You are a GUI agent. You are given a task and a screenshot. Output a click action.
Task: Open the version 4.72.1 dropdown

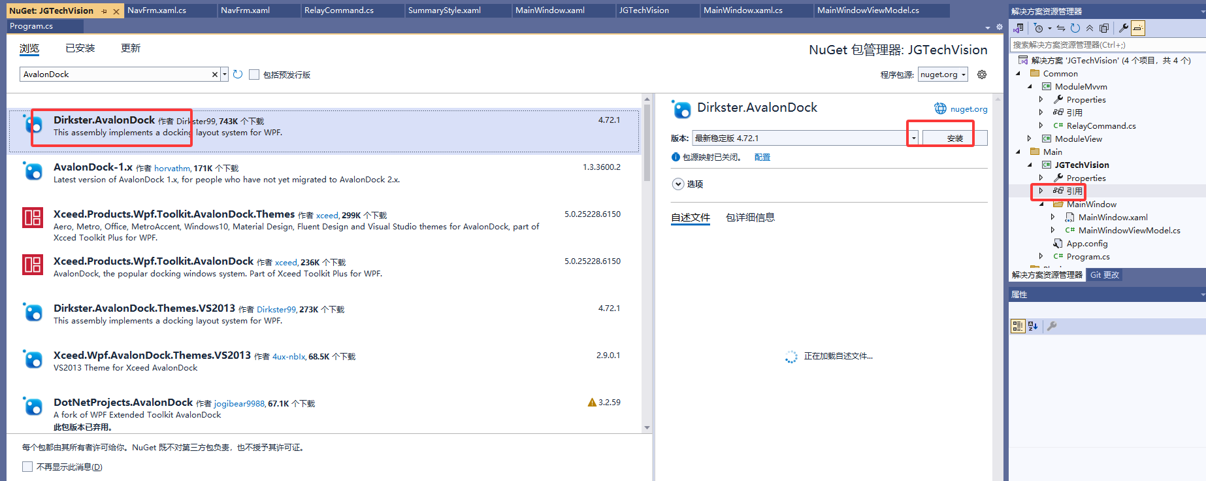(914, 139)
